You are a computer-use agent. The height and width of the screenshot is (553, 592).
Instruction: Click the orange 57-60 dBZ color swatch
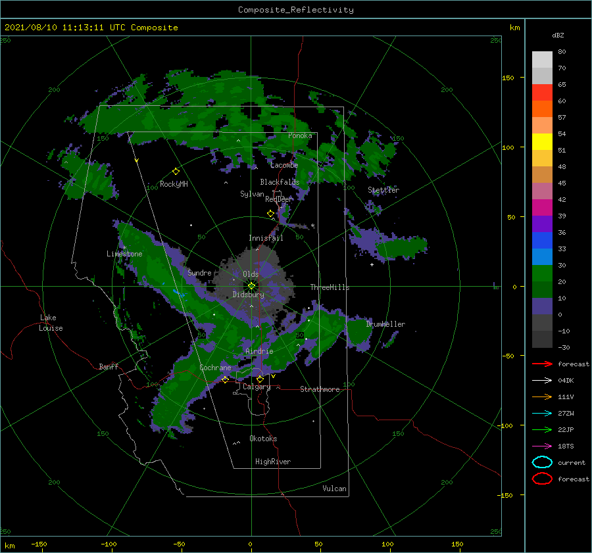pyautogui.click(x=542, y=108)
